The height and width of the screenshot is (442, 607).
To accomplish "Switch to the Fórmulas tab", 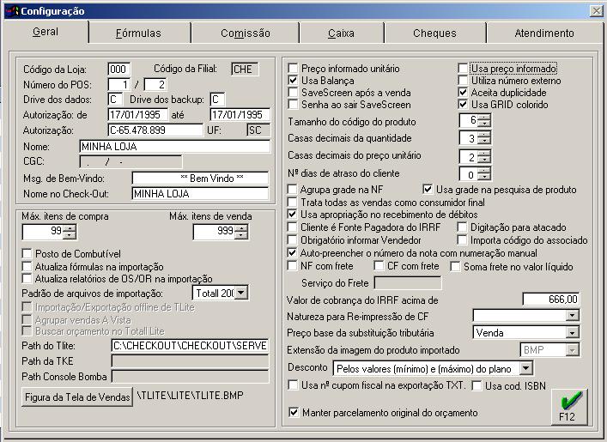I will pos(138,33).
